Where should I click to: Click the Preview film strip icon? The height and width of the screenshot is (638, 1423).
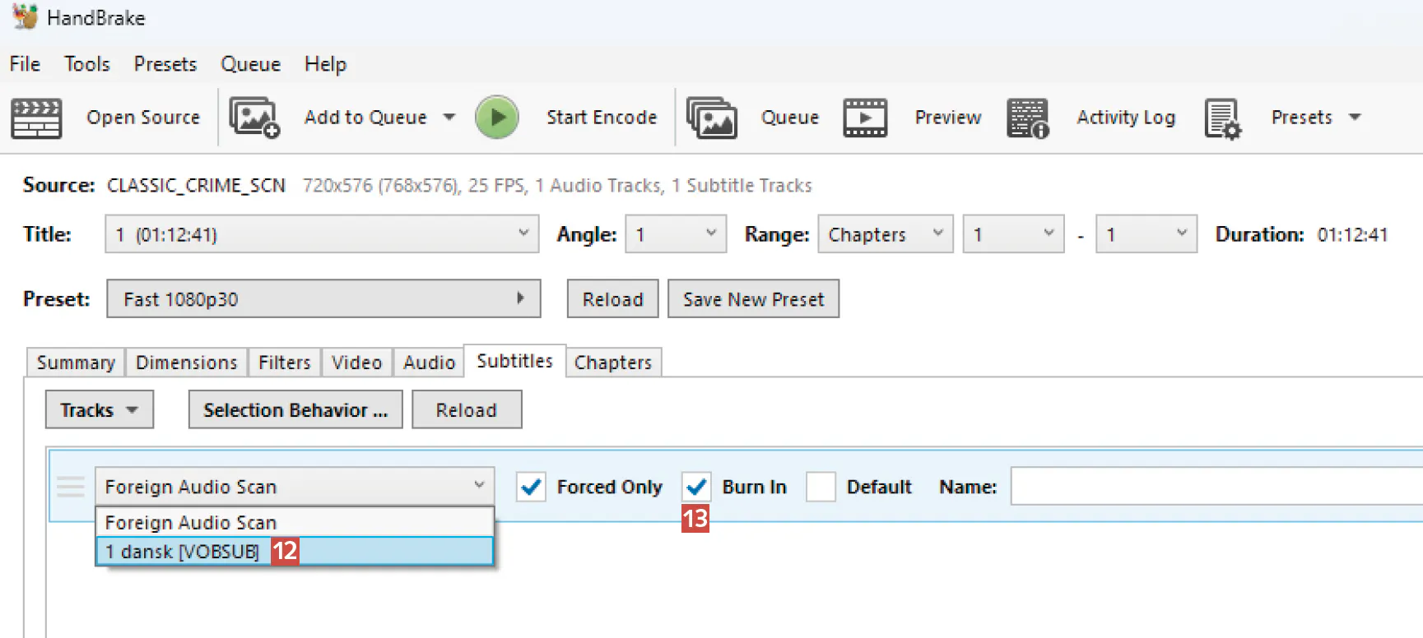865,118
